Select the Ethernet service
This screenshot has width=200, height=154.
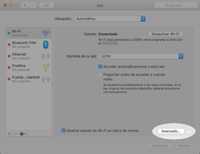tap(29, 56)
